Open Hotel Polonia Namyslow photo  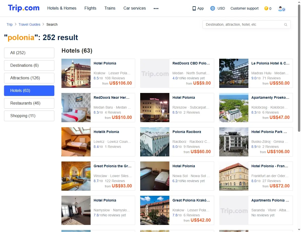click(x=76, y=210)
